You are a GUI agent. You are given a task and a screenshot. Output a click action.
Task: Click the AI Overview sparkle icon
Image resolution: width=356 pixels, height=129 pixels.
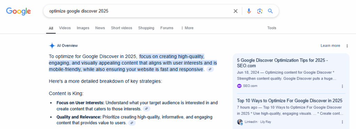pyautogui.click(x=52, y=46)
